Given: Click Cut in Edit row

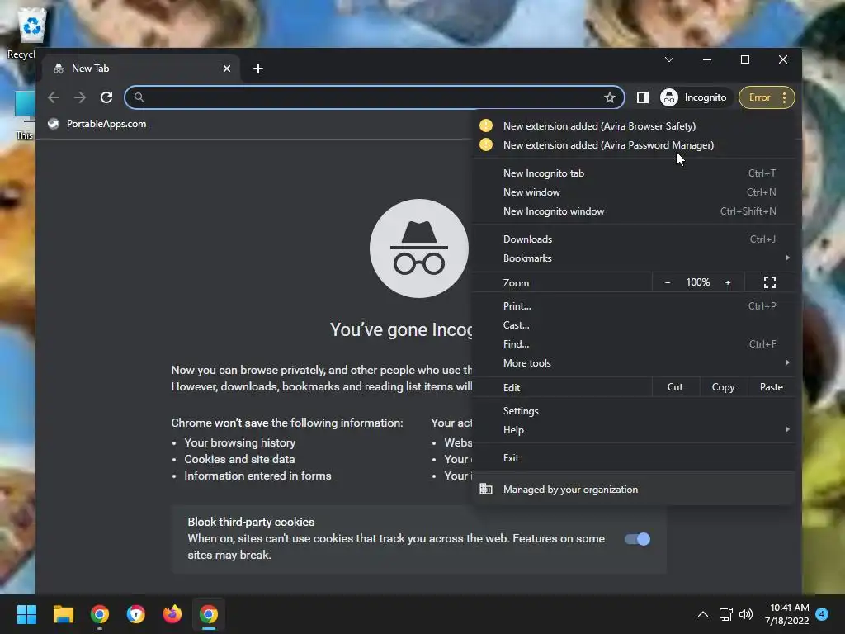Looking at the screenshot, I should tap(675, 387).
